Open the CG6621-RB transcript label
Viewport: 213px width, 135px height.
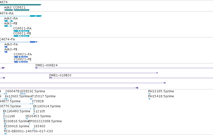[22, 33]
